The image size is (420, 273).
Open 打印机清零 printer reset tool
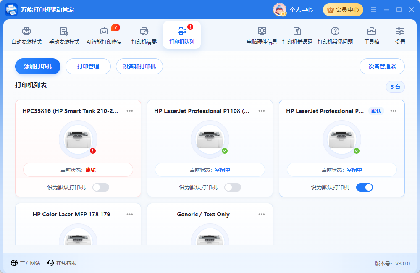coord(144,36)
